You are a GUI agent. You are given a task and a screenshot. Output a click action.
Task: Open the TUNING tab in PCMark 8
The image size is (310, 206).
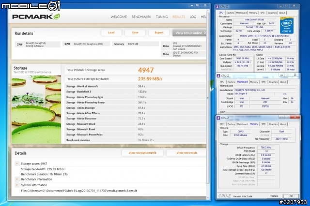pyautogui.click(x=162, y=17)
